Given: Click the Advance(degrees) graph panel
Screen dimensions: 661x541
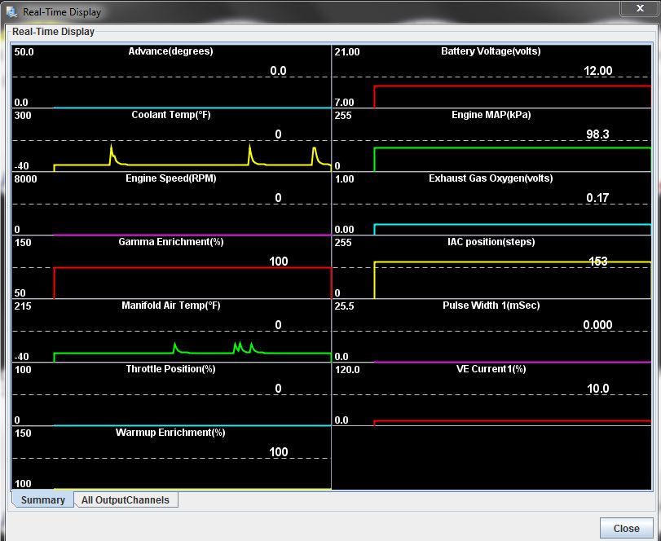Looking at the screenshot, I should click(171, 77).
